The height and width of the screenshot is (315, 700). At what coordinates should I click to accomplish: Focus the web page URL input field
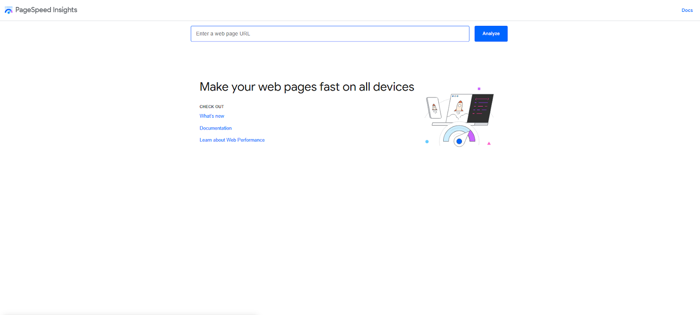point(330,34)
